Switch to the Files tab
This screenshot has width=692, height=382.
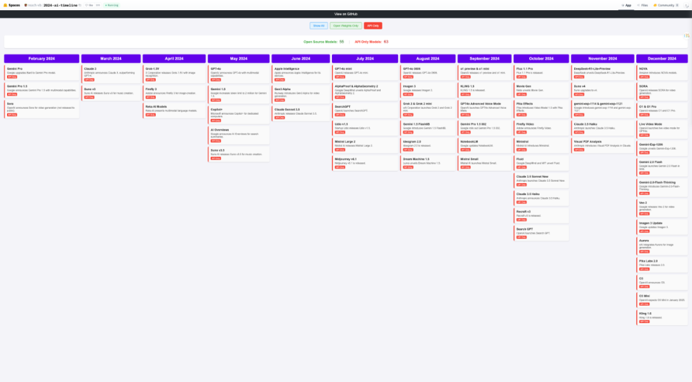[x=643, y=5]
